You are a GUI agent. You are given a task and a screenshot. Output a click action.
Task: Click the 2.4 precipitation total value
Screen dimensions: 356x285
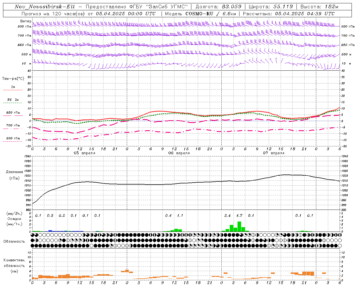[227, 215]
